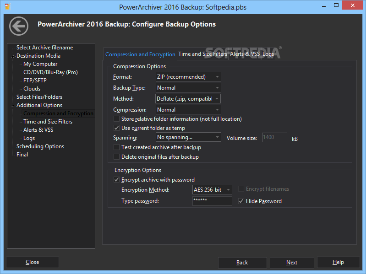Select FTP/SFTP tree item
366x274 pixels.
click(35, 81)
